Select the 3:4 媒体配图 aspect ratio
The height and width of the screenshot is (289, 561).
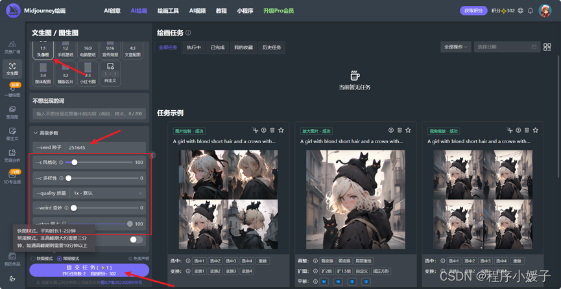coord(43,73)
